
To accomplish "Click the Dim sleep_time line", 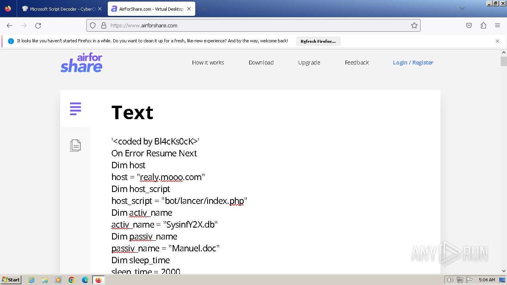I will 141,260.
